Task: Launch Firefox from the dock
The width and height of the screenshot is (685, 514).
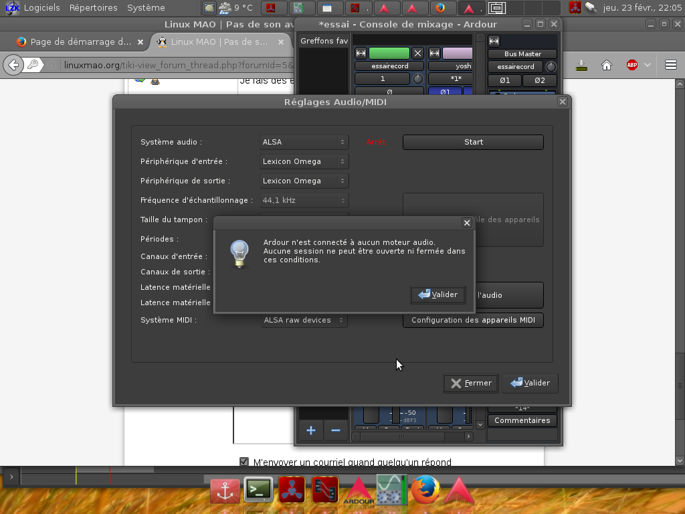Action: tap(425, 490)
